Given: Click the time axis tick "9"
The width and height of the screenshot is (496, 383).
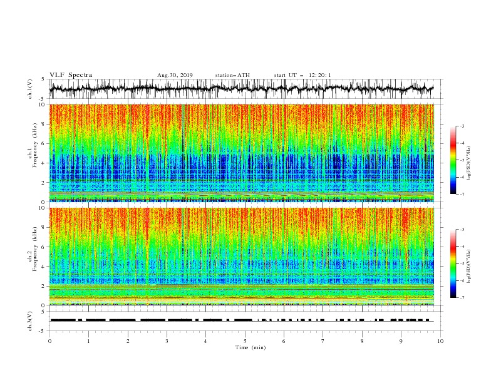Looking at the screenshot, I should click(x=401, y=341).
